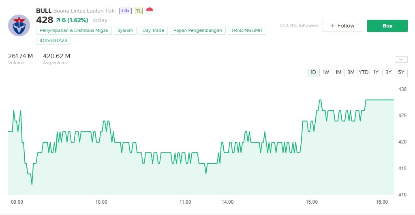The width and height of the screenshot is (415, 215).
Task: Click the 6 (1.42%) change value
Action: 75,20
